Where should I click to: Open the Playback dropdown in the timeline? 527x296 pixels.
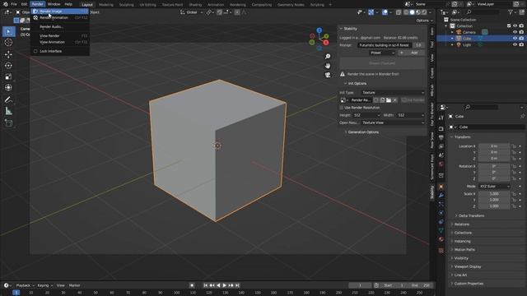26,285
